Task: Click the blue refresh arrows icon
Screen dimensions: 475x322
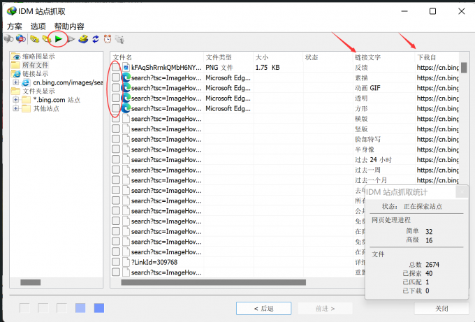Action: coord(96,39)
